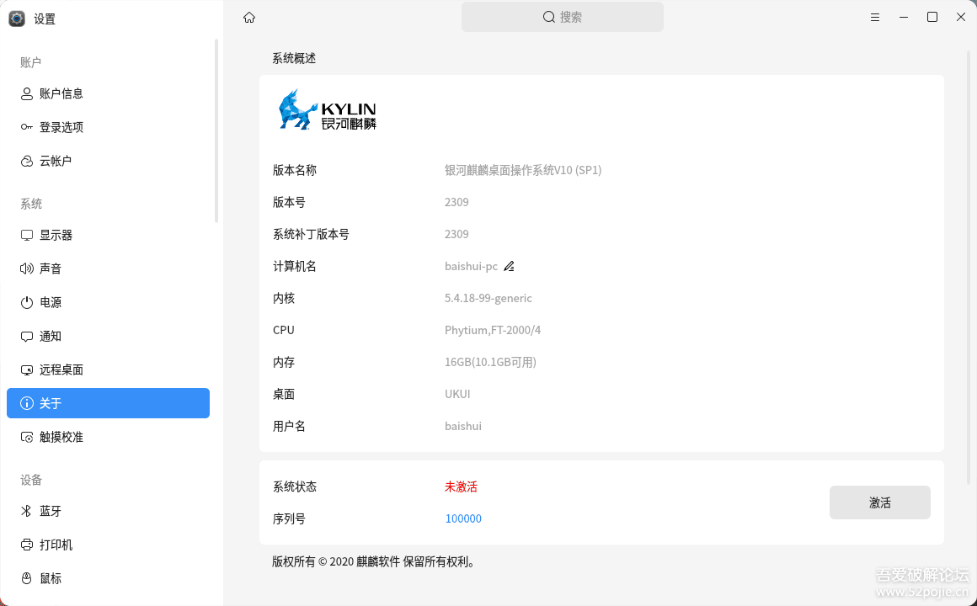Click the CPU value Phytium,FT-2000/4

click(x=493, y=330)
